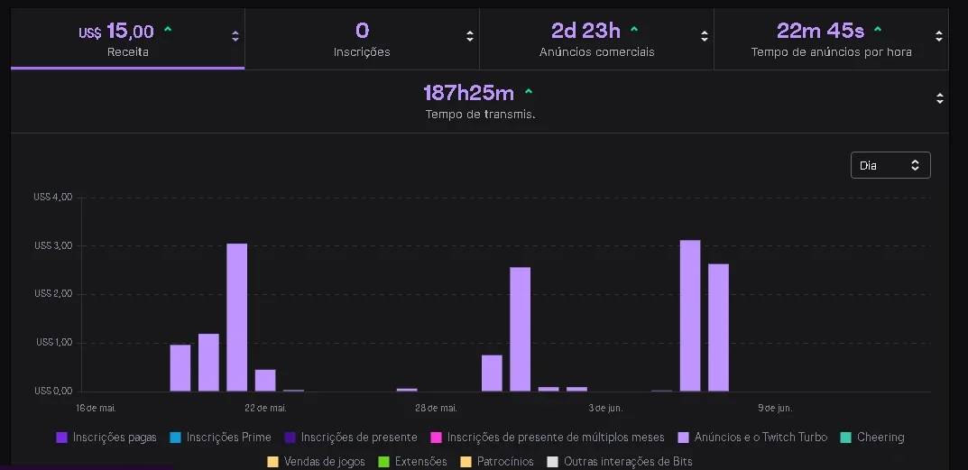Switch to Anúncios comerciais tab
Screen dimensions: 968x470
point(596,39)
